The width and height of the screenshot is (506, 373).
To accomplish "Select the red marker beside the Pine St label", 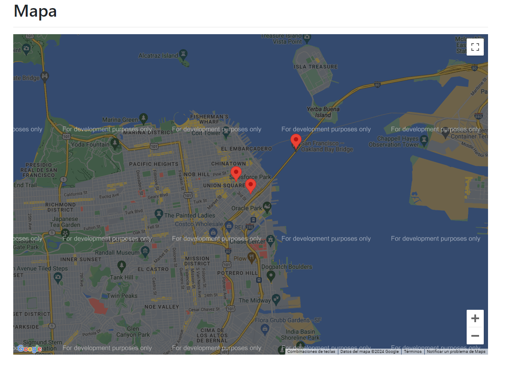I will 236,173.
